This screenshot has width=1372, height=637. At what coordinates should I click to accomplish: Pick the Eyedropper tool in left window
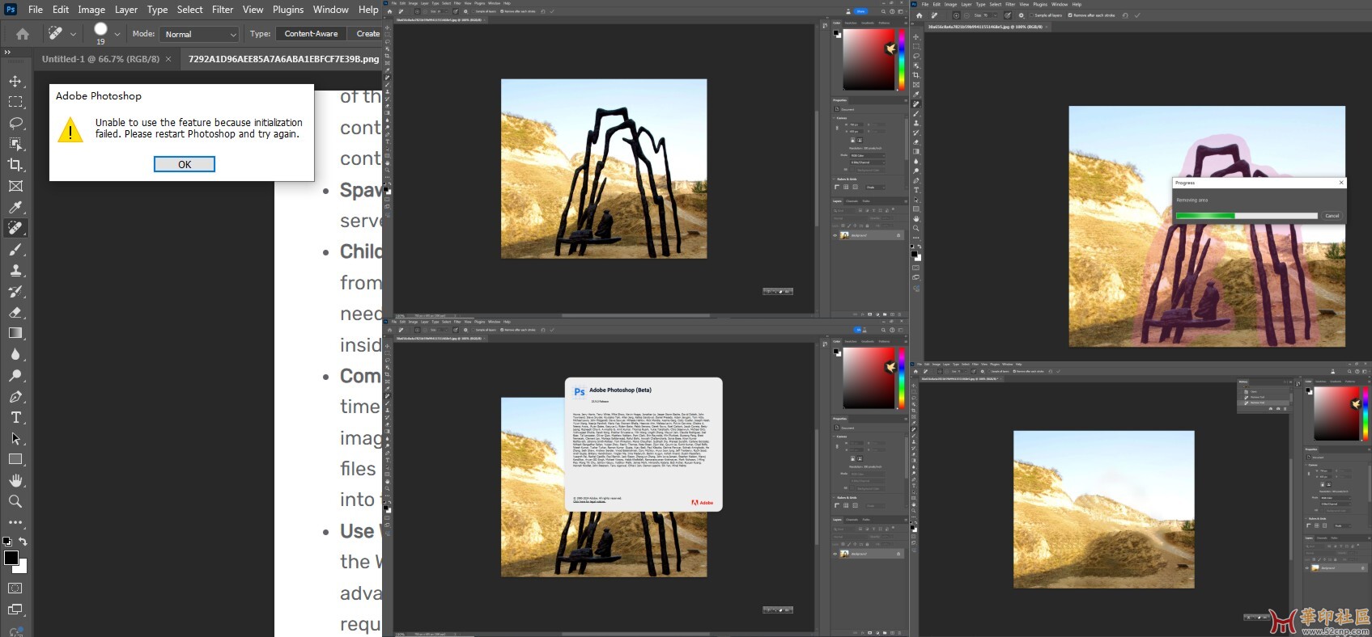(x=15, y=207)
